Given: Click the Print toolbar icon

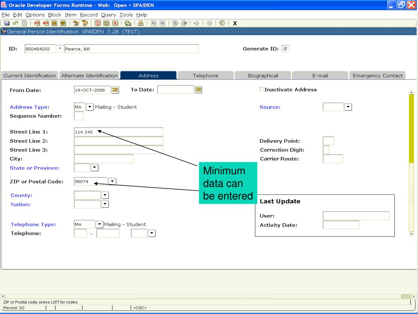Looking at the screenshot, I should (x=141, y=23).
